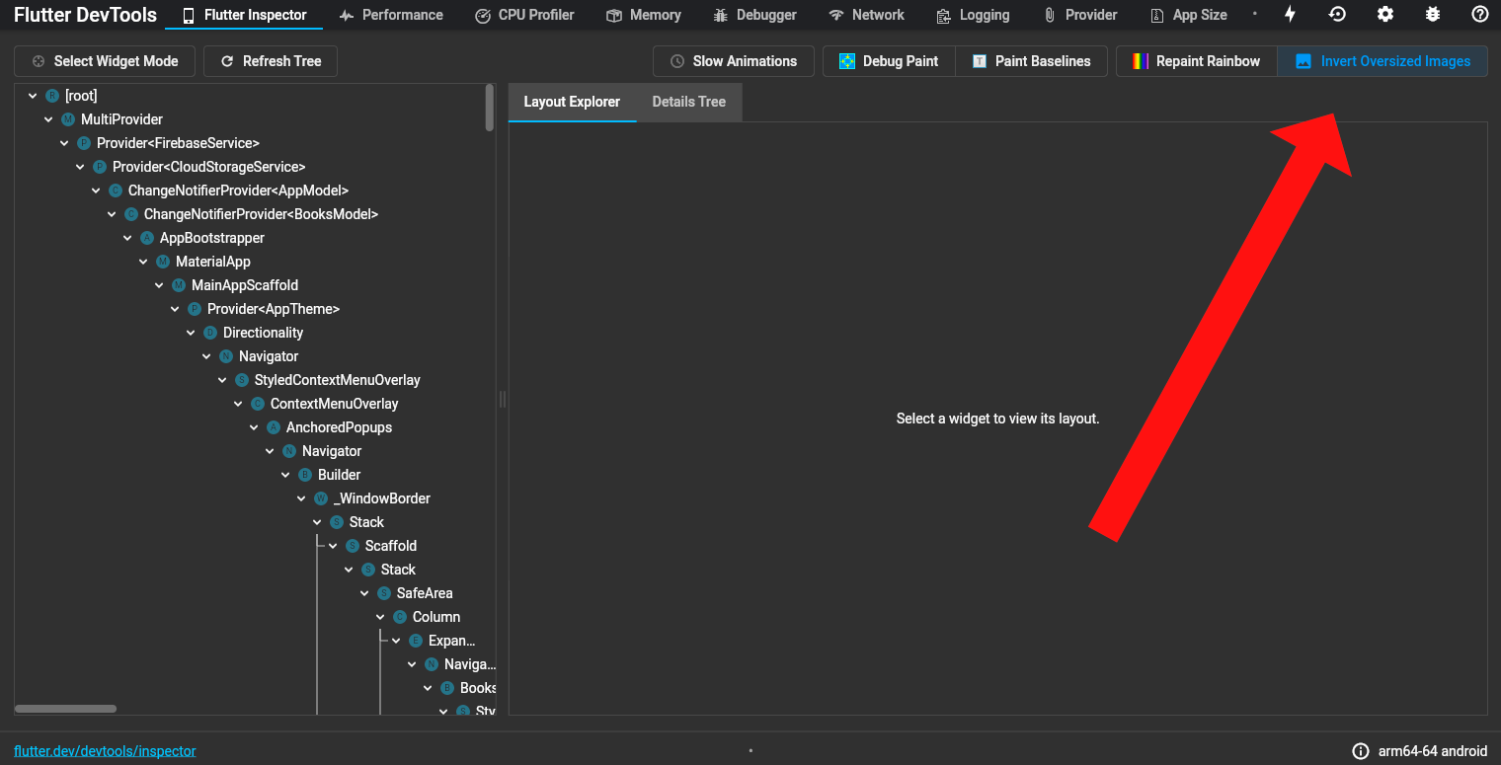Click the Flutter Inspector tab
Screen dimensions: 1501x765
point(245,15)
